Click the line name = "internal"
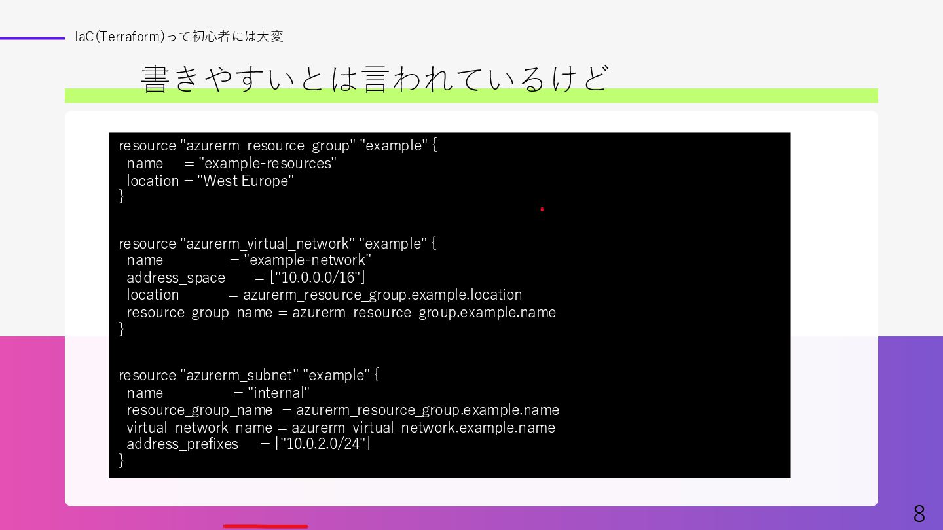The height and width of the screenshot is (530, 943). tap(218, 393)
